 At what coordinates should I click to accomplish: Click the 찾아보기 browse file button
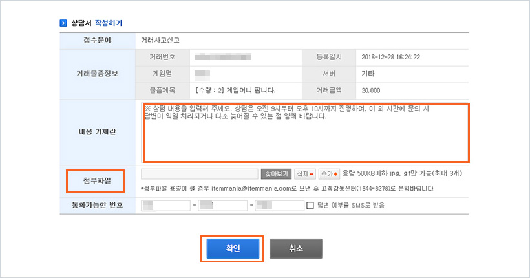click(x=276, y=174)
